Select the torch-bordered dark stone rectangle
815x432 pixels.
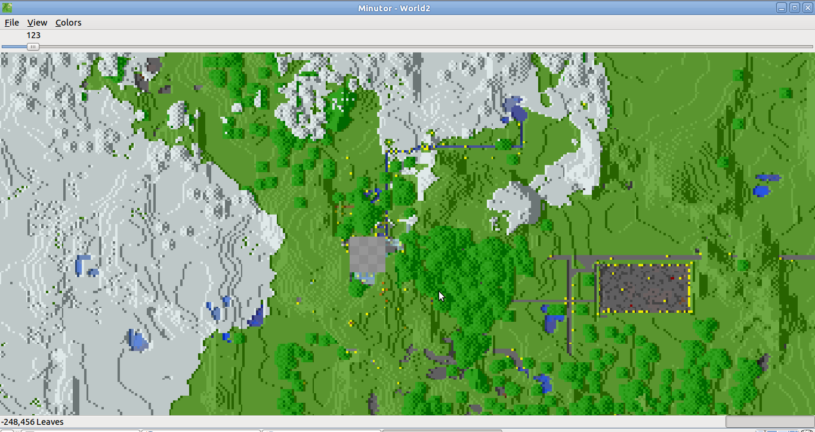[x=644, y=288]
